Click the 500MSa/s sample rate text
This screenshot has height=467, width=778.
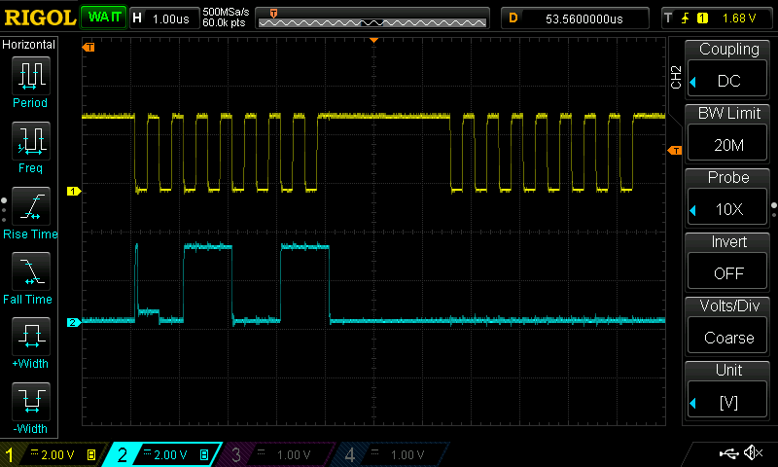(226, 13)
